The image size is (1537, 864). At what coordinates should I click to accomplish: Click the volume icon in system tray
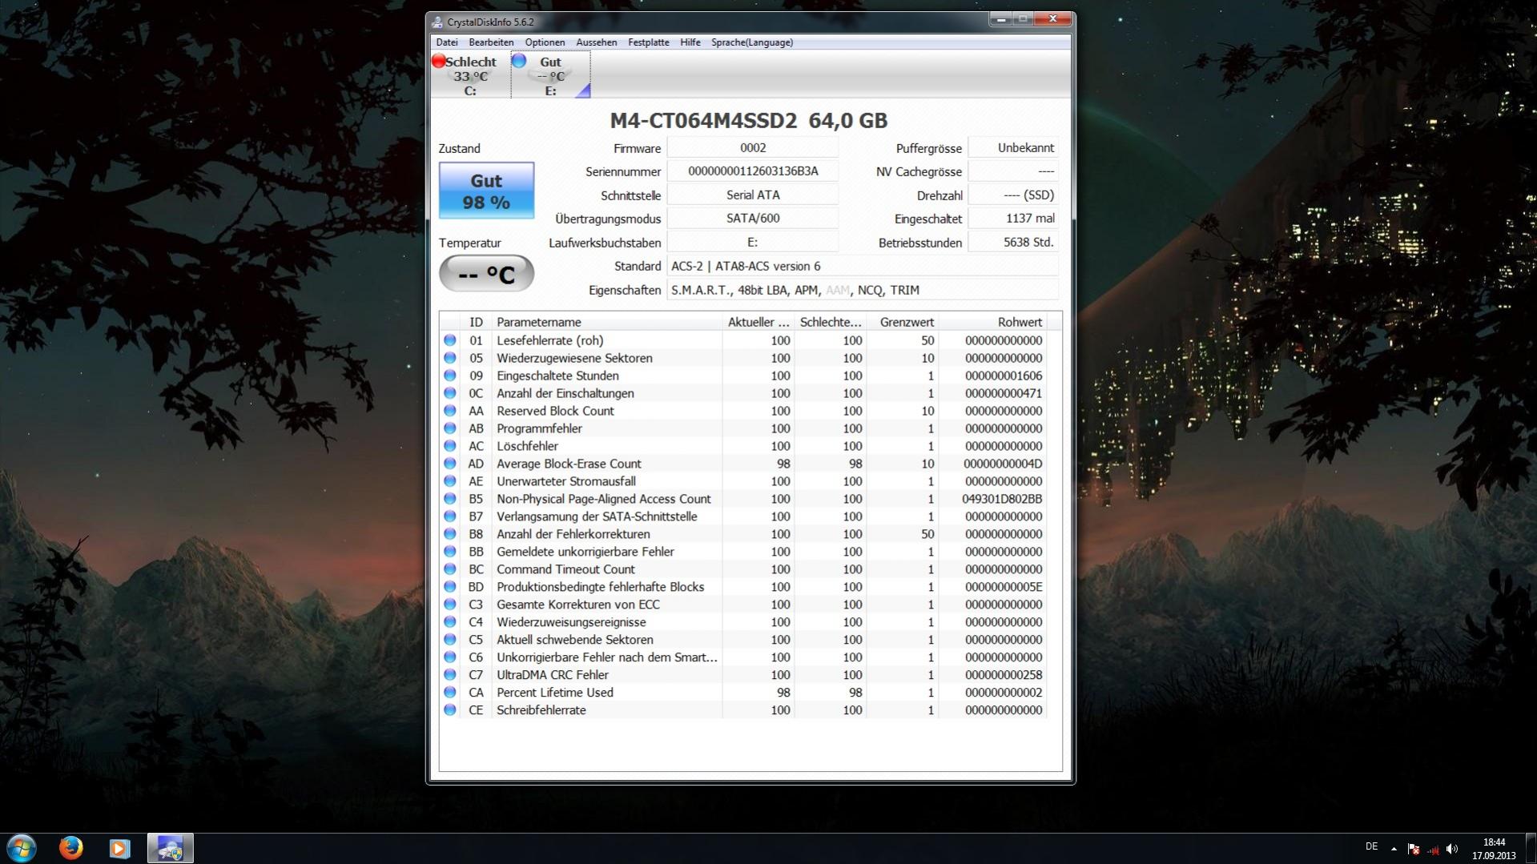click(x=1452, y=848)
